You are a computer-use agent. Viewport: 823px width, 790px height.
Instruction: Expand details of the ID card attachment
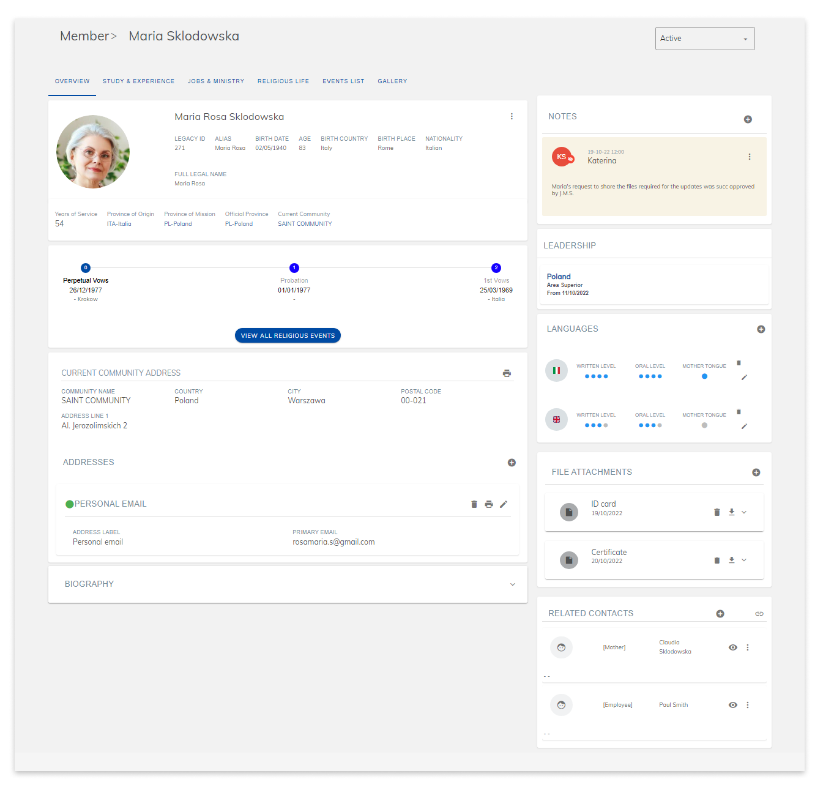[x=744, y=512]
